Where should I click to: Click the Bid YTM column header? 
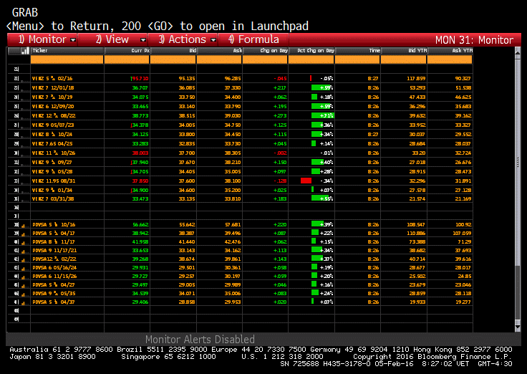click(404, 51)
